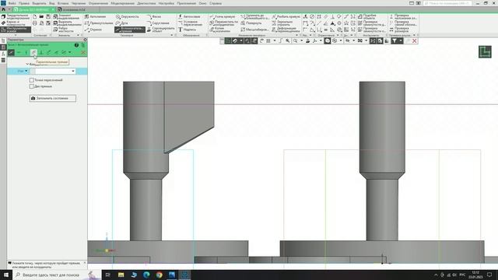Click the 'Окружность' tool
The width and height of the screenshot is (498, 280).
[128, 16]
